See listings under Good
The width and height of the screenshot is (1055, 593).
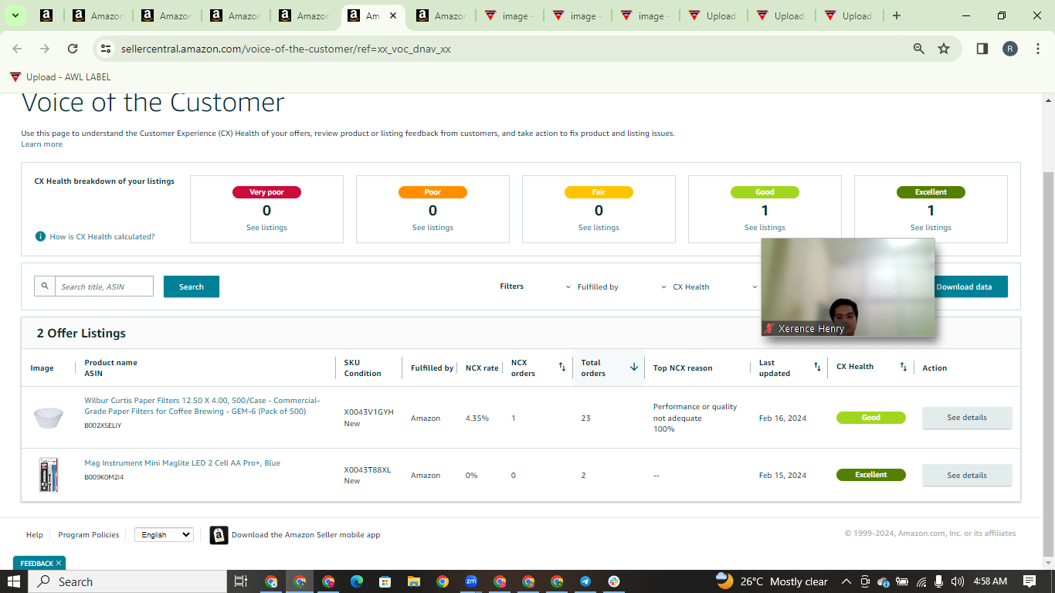pos(765,228)
